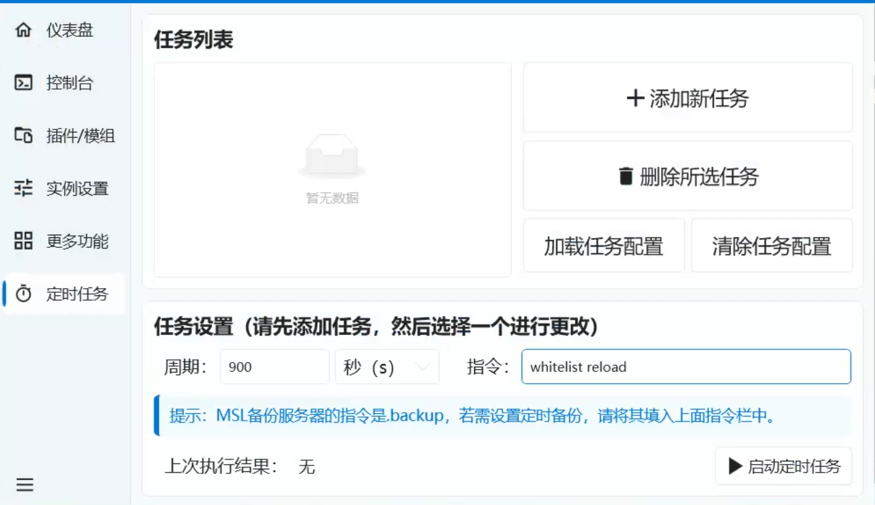This screenshot has height=505, width=875.
Task: Open 更多功能 more features page
Action: tap(63, 241)
